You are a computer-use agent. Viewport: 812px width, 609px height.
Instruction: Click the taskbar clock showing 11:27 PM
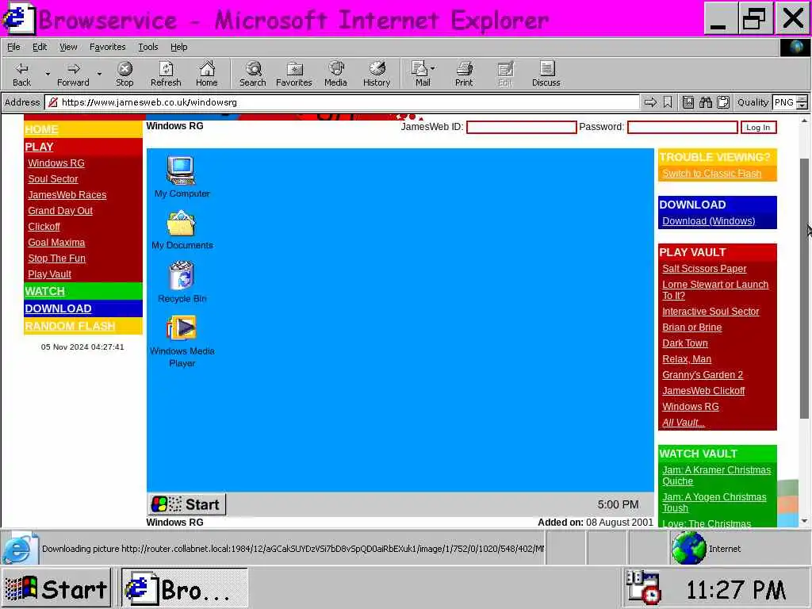click(735, 590)
